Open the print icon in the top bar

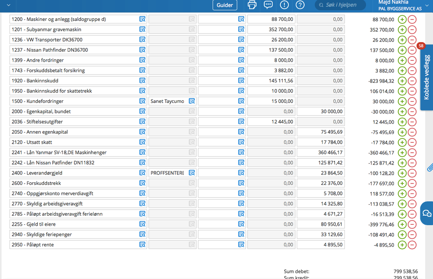tap(252, 5)
